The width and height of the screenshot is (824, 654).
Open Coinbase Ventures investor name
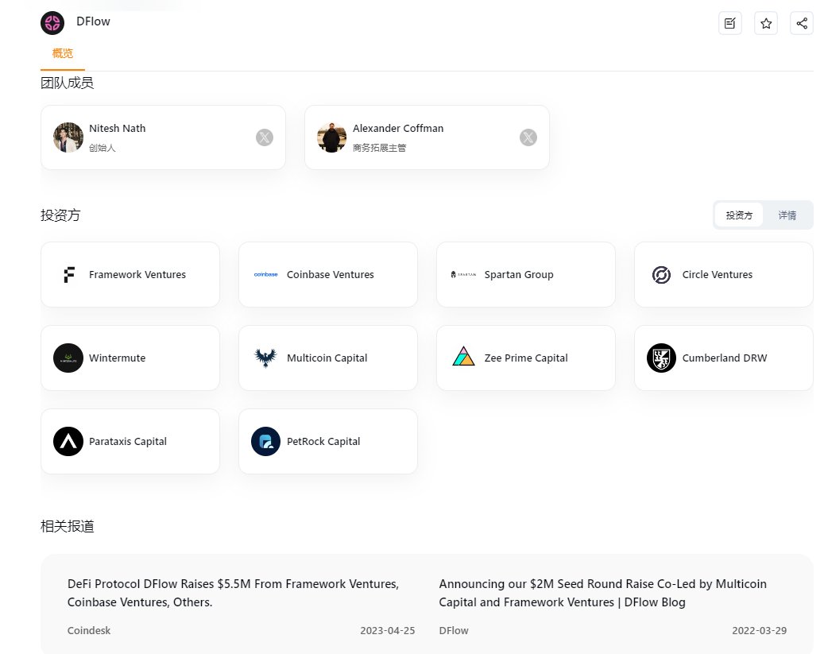[x=330, y=274]
